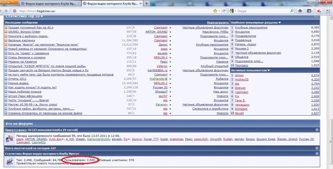Open the Катера, лодки section link
Image resolution: width=333 pixels, height=169 pixels.
[245, 45]
